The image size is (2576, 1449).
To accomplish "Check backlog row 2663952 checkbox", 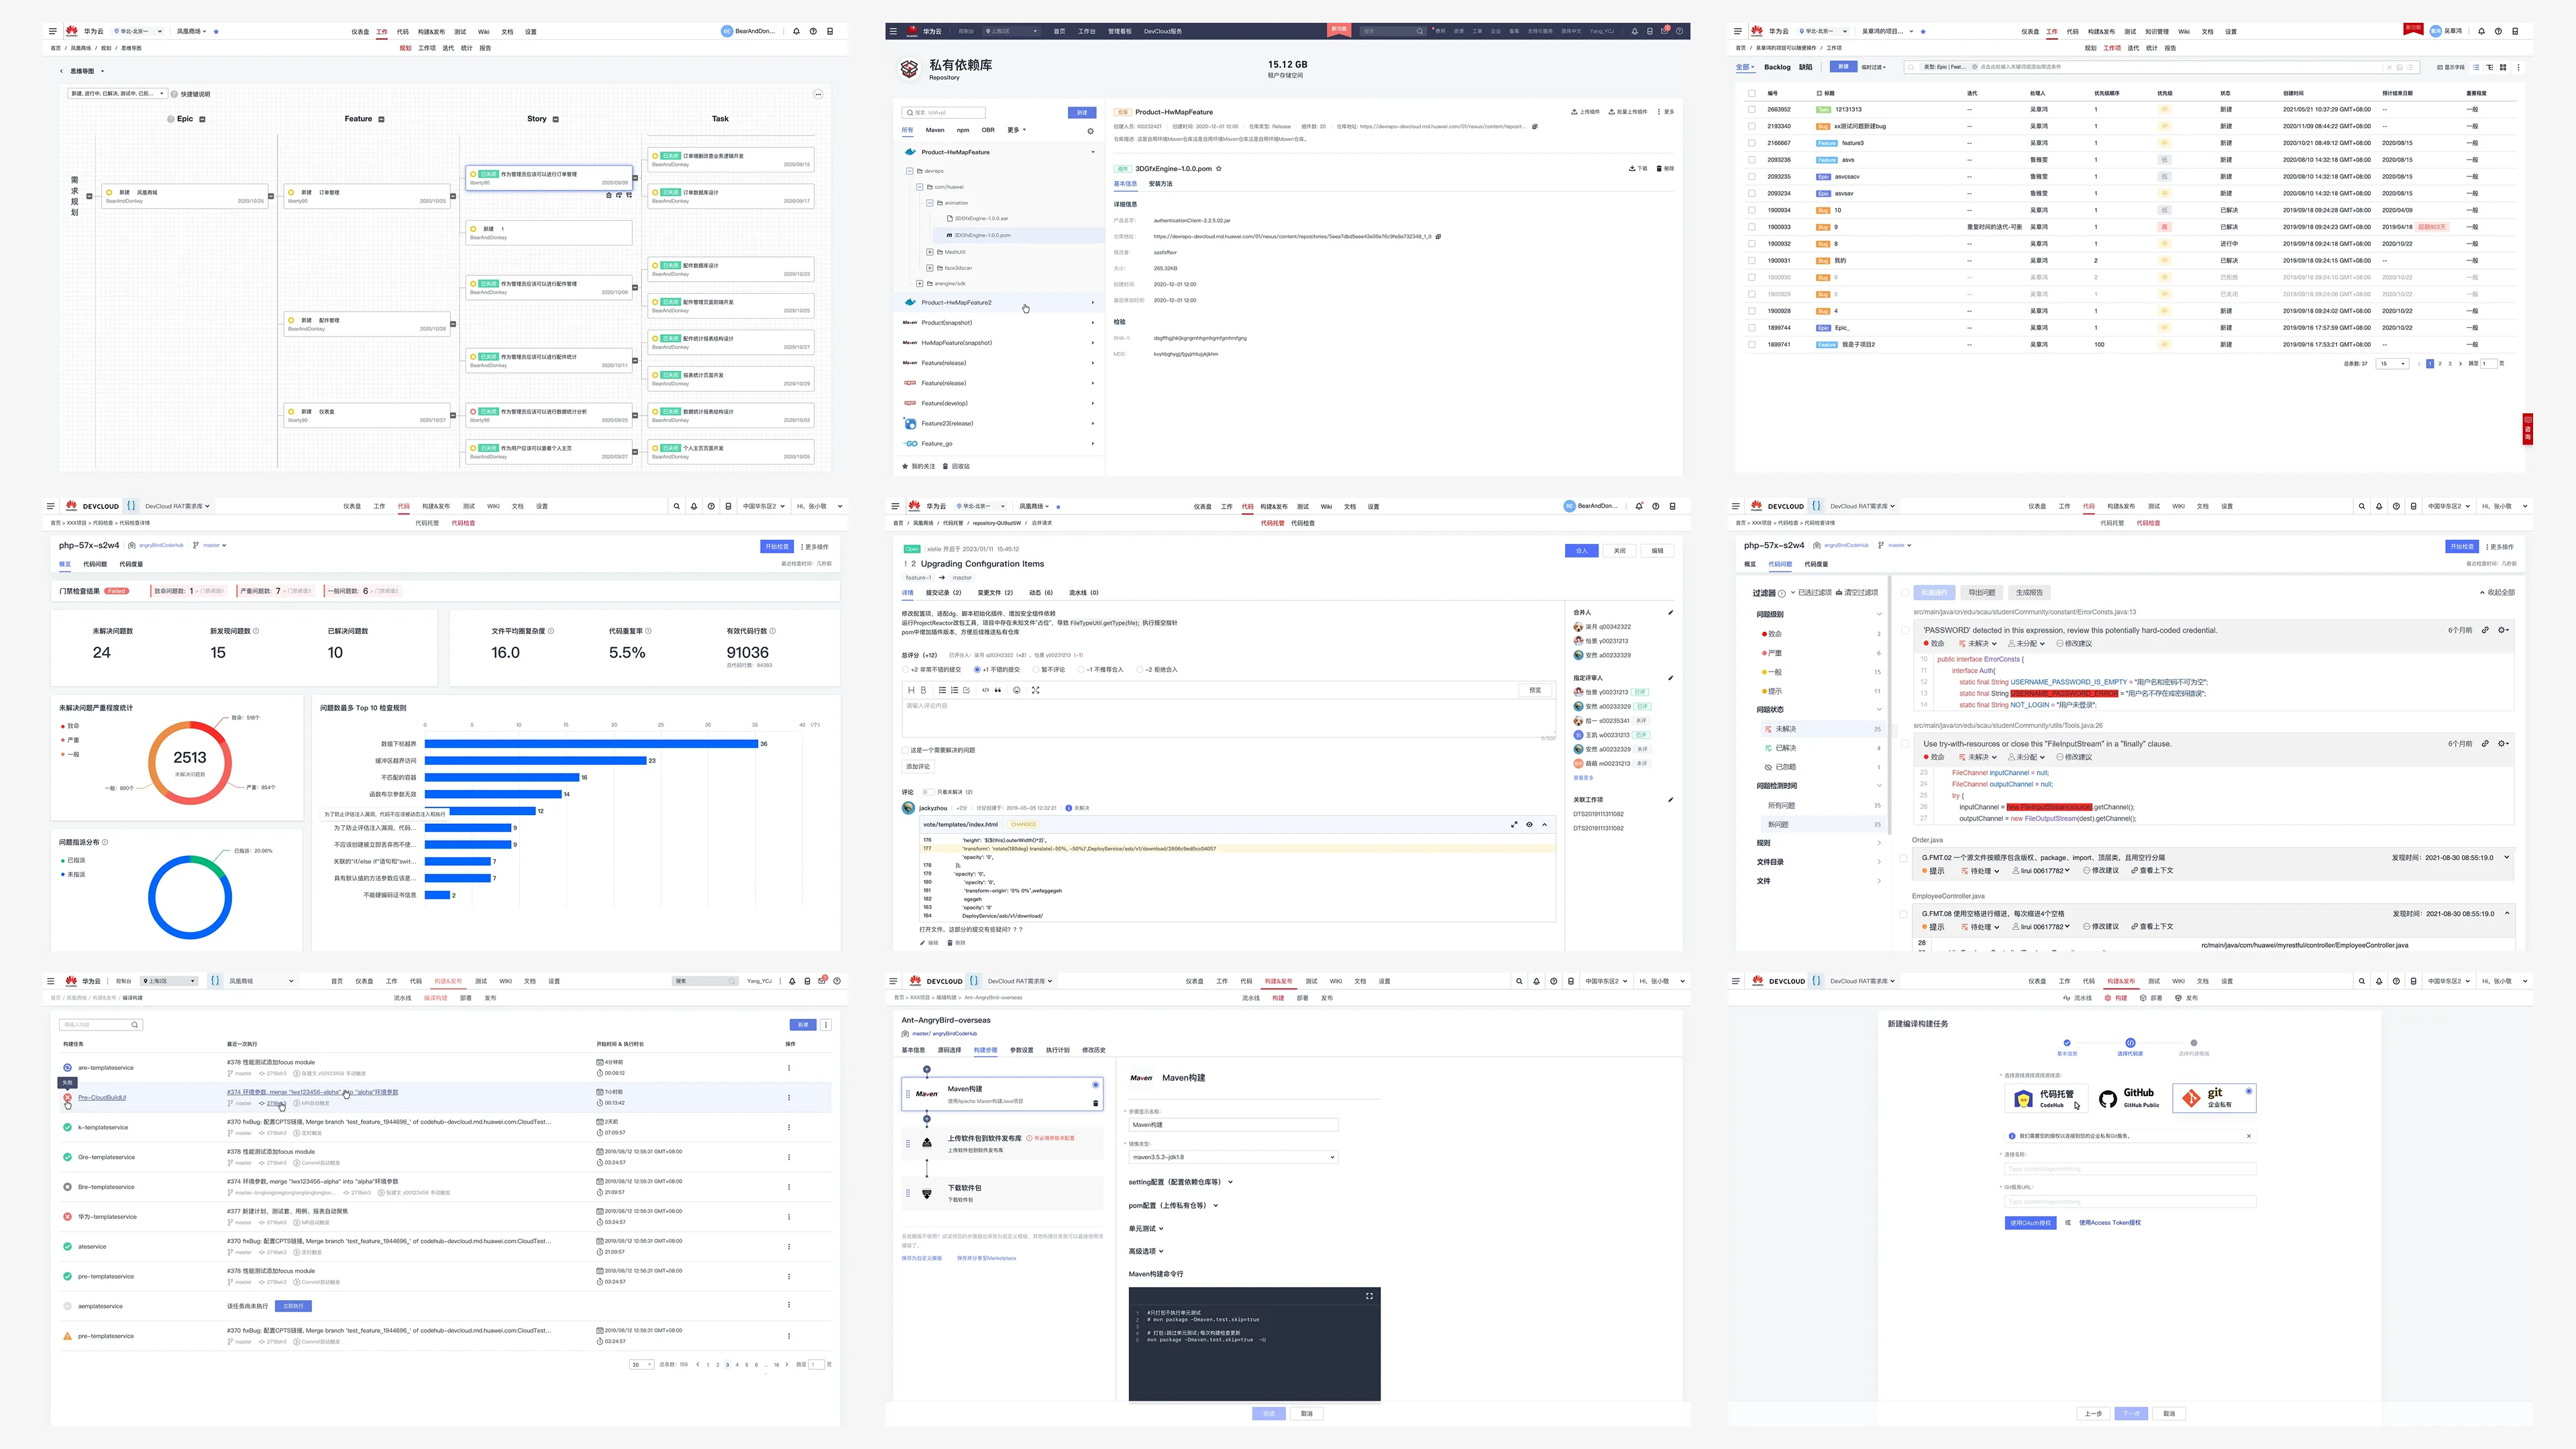I will 1751,109.
